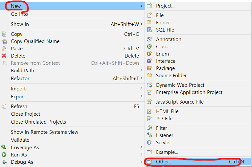
Task: Click the Ctrl+C shortcut text
Action: [x=131, y=34]
